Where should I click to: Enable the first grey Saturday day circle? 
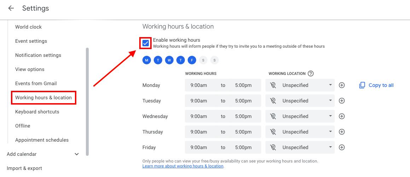(203, 60)
